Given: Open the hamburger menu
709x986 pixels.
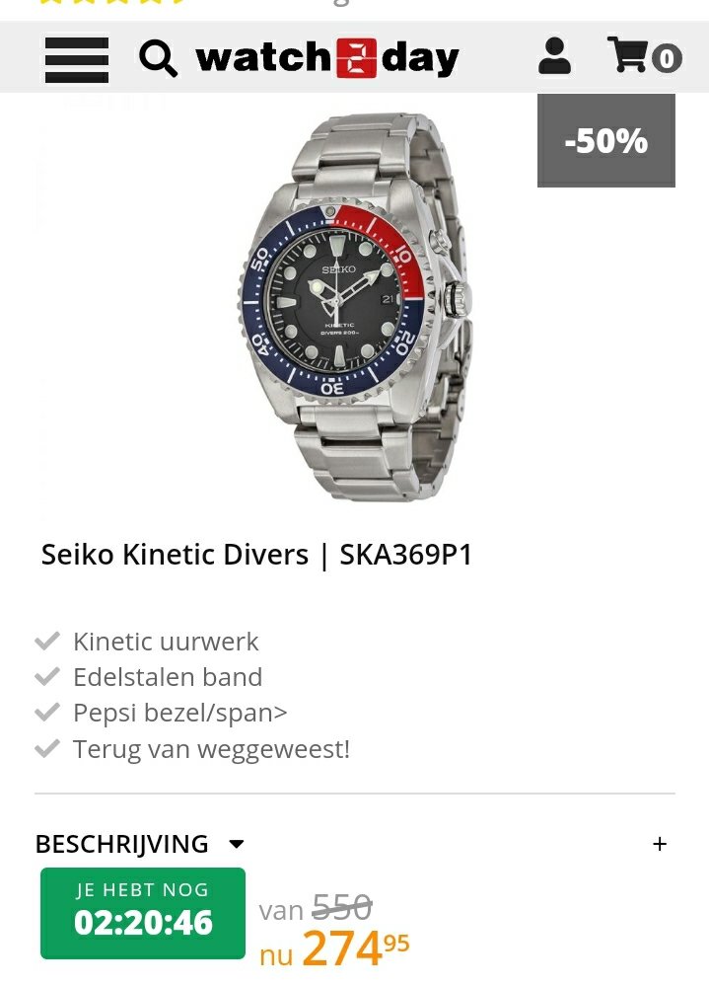Looking at the screenshot, I should click(77, 59).
